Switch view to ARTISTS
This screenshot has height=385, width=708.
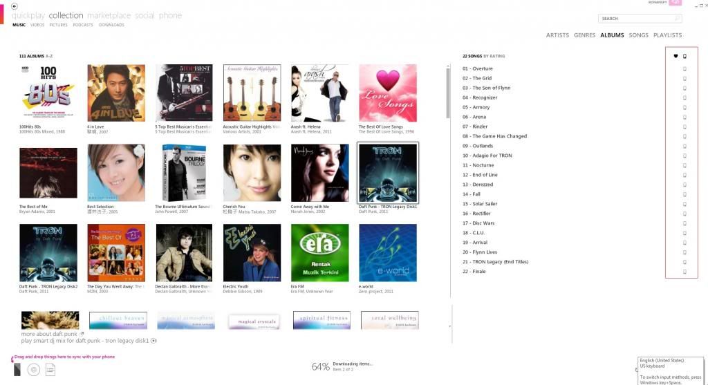tap(557, 35)
